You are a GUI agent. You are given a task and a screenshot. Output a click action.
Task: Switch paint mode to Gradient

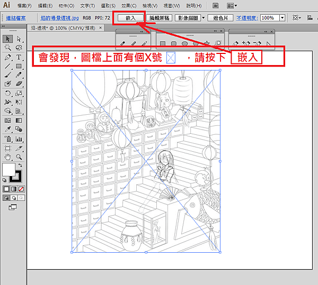point(14,189)
